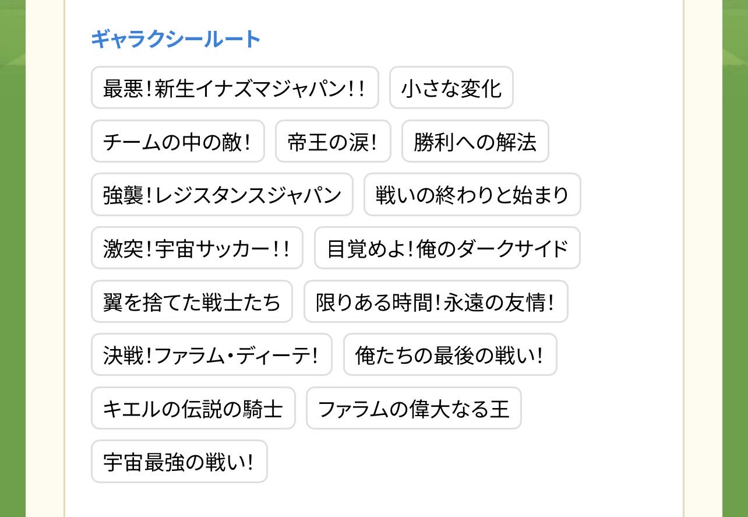Open 決戦!ファラム・ディーテ! episode
This screenshot has height=517, width=748.
211,354
